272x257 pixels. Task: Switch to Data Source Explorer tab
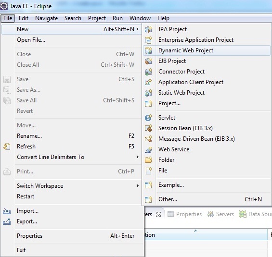(x=255, y=214)
